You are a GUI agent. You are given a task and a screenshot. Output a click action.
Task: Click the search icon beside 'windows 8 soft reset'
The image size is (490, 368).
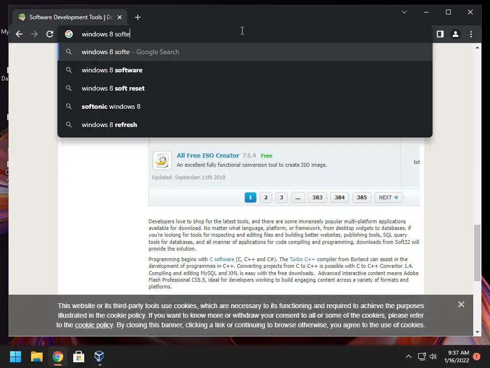click(x=69, y=88)
